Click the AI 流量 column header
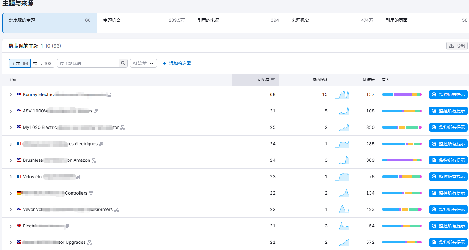The height and width of the screenshot is (250, 469). tap(368, 80)
